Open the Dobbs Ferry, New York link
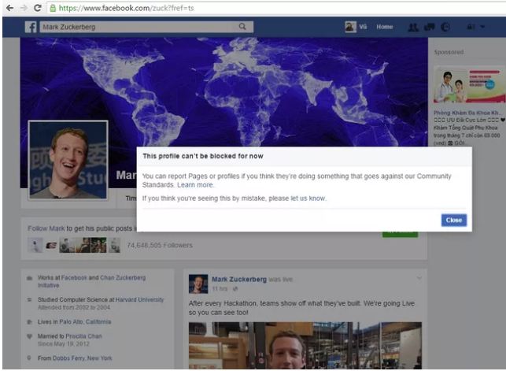 click(83, 358)
